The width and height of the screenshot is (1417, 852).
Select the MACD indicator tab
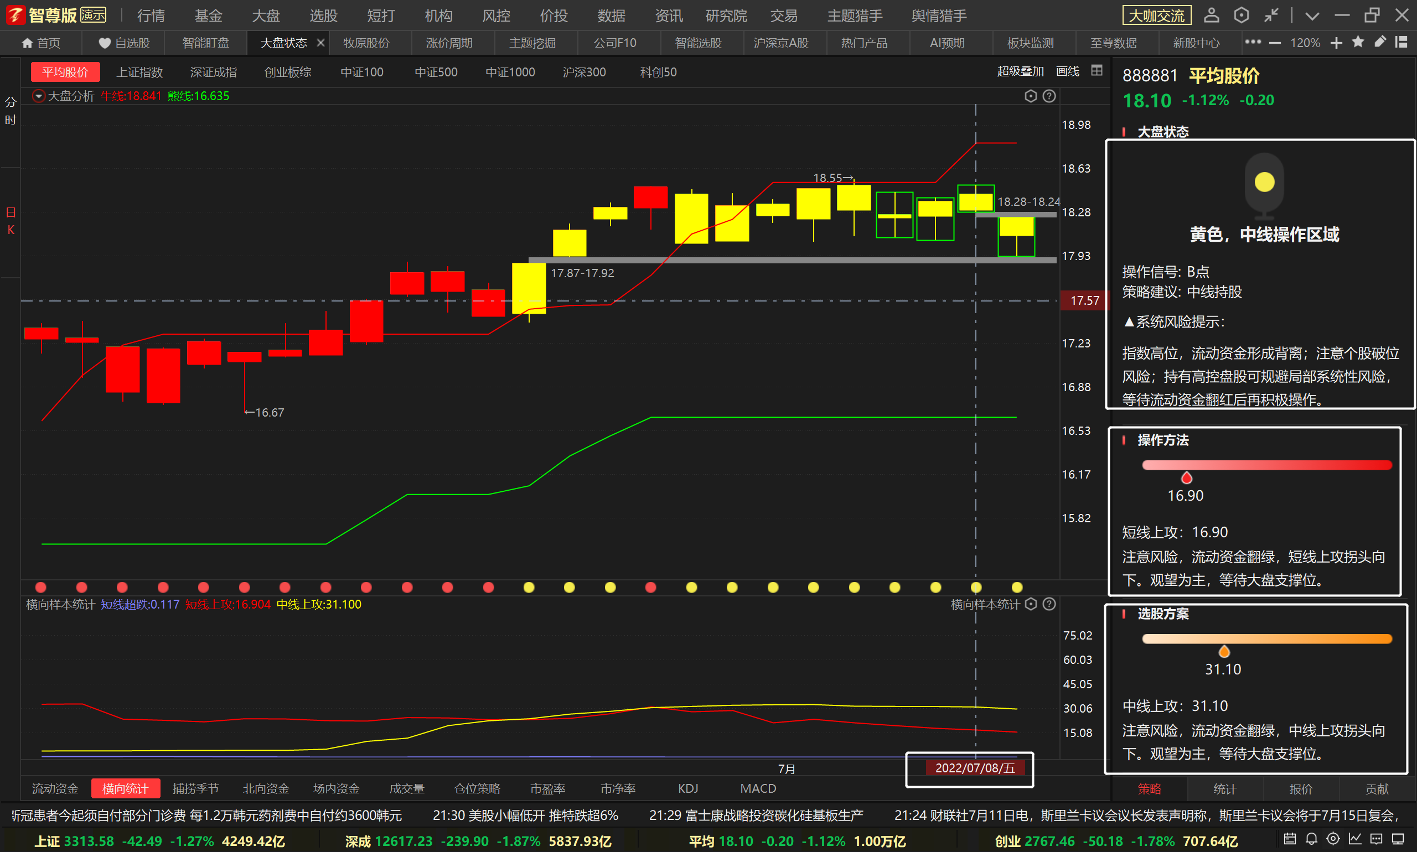tap(758, 788)
